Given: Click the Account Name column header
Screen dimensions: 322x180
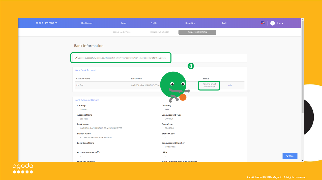Looking at the screenshot, I should click(x=83, y=79).
